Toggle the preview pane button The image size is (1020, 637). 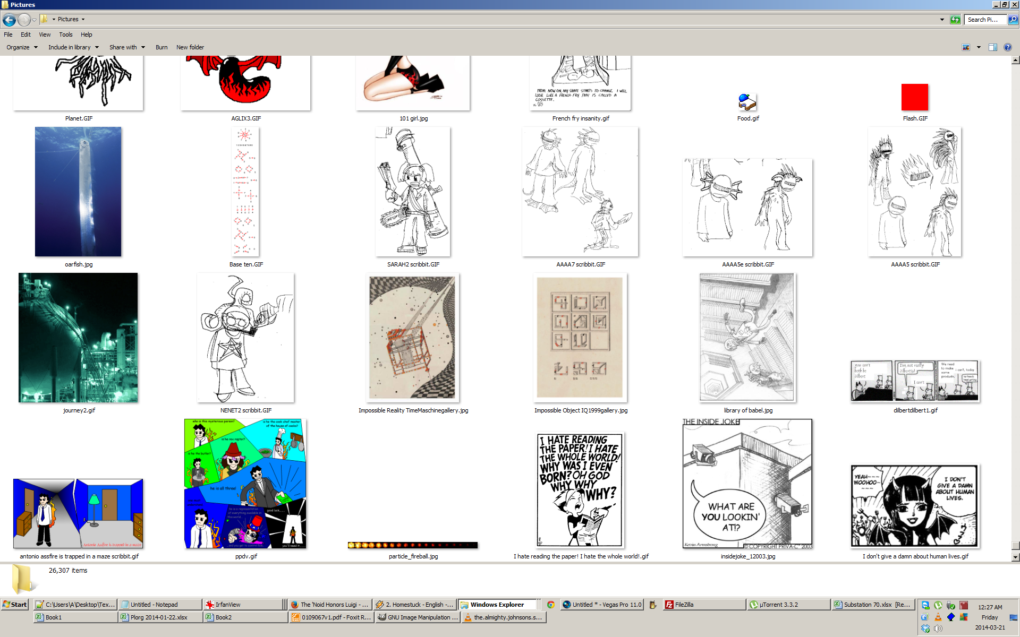click(992, 47)
